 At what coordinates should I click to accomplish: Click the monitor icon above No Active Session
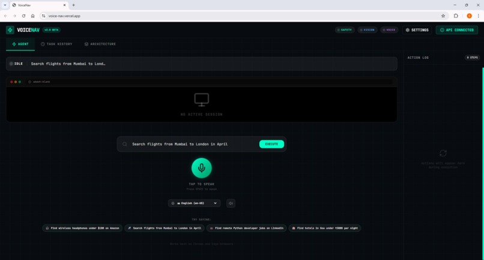pos(202,100)
